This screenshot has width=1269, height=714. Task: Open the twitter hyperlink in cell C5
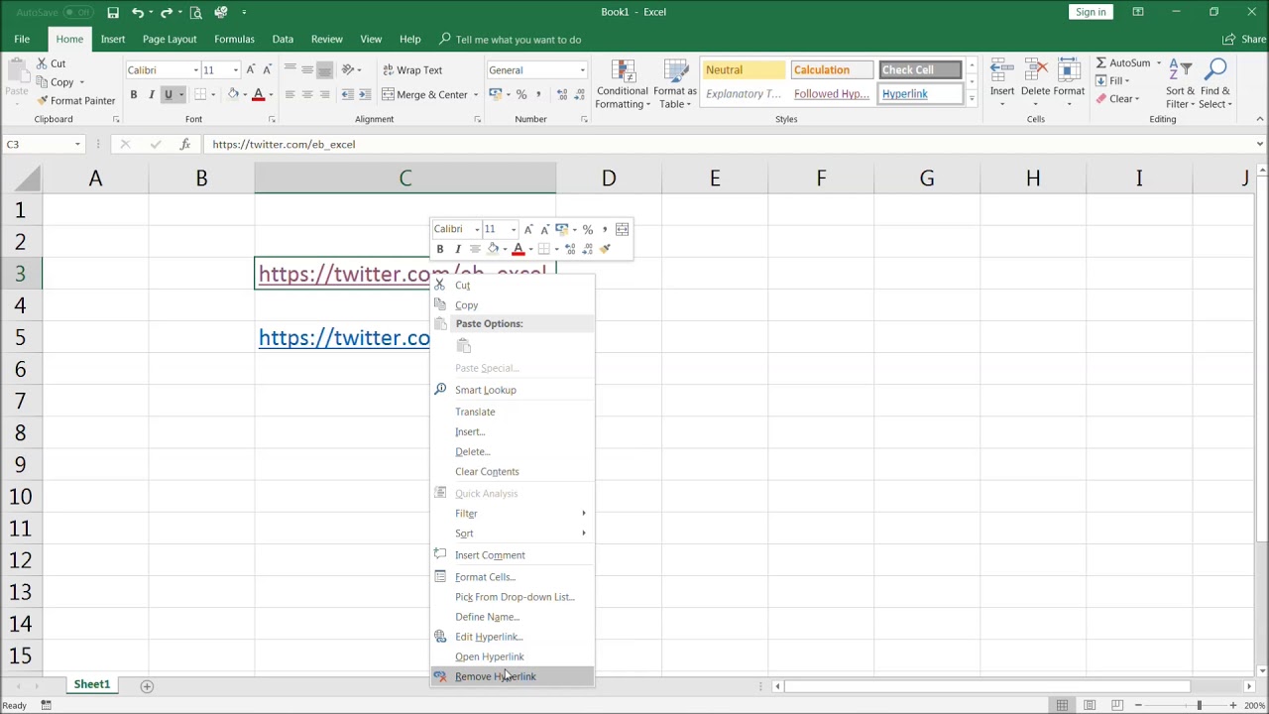344,338
